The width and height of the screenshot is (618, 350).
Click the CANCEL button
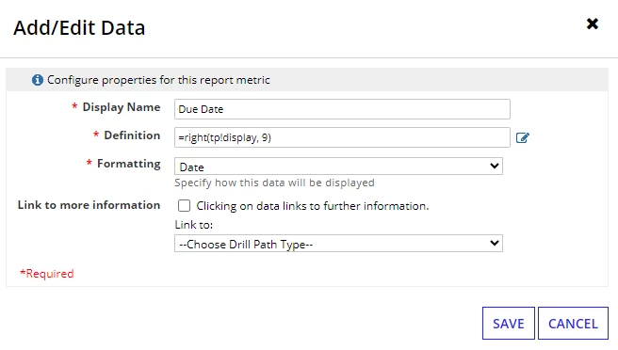click(573, 324)
